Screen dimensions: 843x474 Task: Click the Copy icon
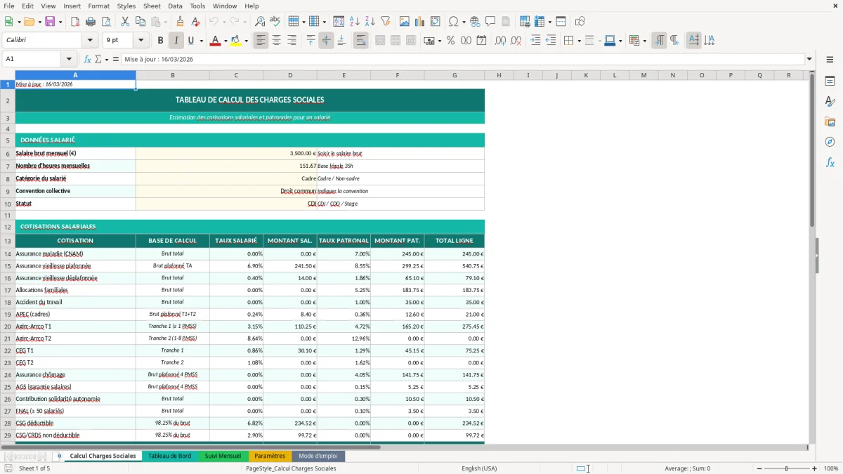(140, 22)
